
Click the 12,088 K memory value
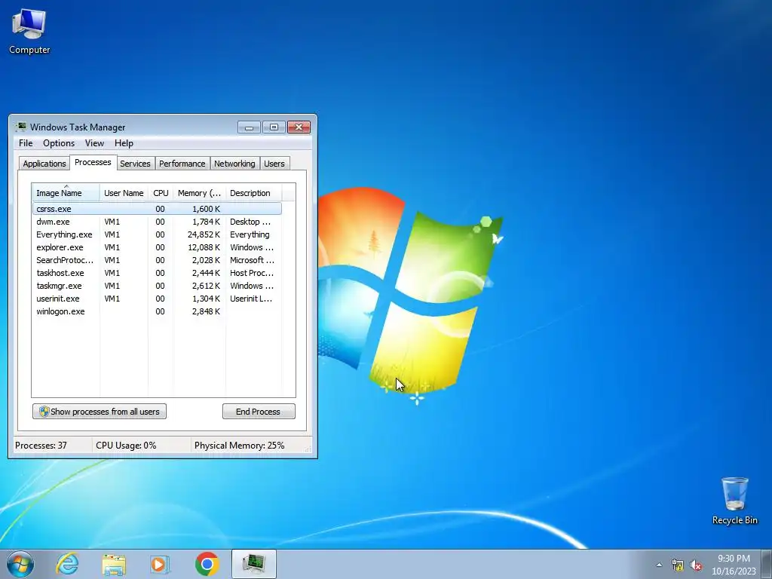point(204,247)
